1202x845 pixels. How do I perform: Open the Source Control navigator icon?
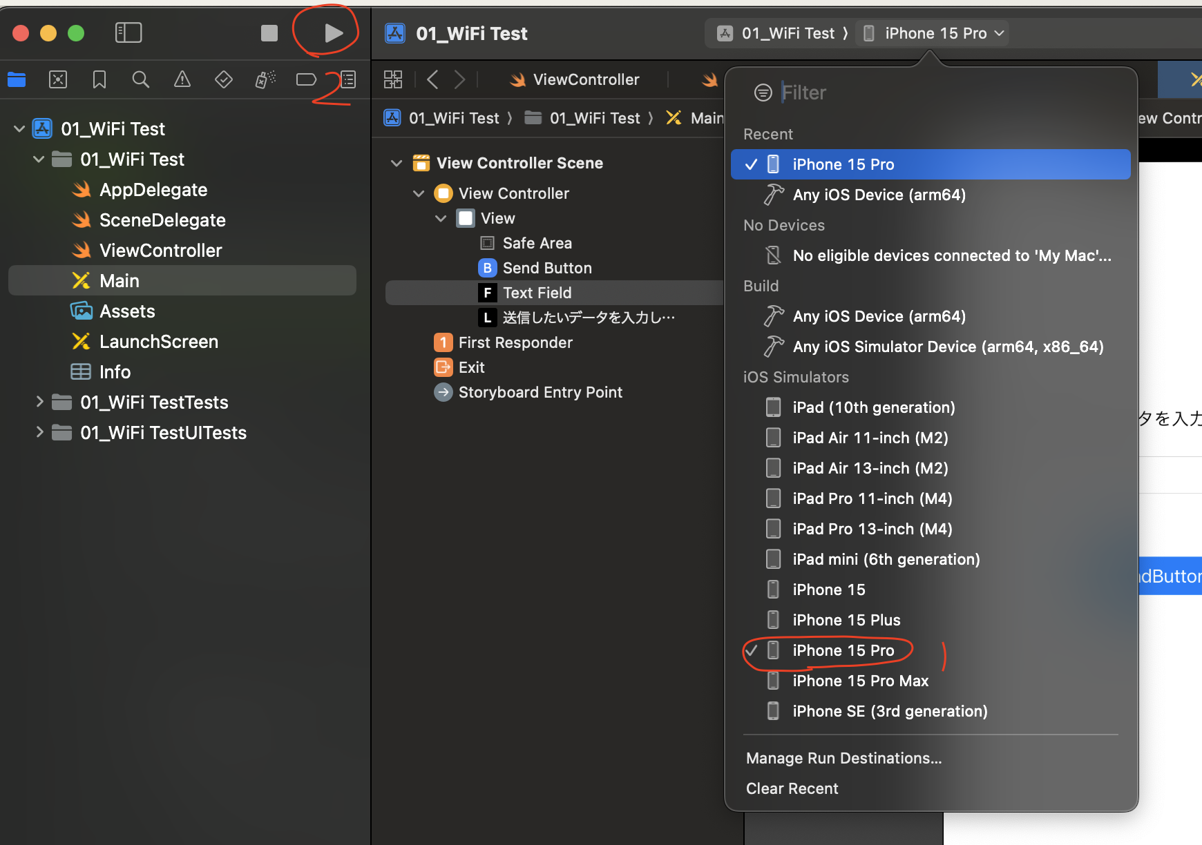(x=58, y=80)
